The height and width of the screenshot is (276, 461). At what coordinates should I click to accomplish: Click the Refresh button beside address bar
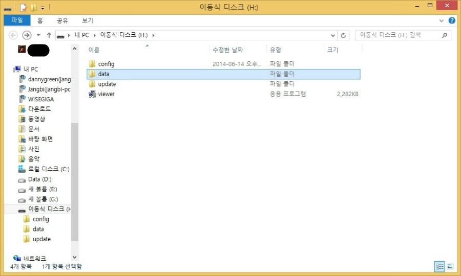pos(344,35)
